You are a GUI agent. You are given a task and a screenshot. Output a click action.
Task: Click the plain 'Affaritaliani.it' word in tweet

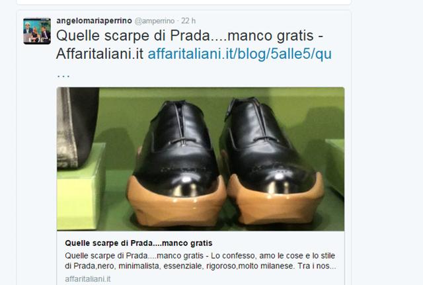pyautogui.click(x=100, y=54)
